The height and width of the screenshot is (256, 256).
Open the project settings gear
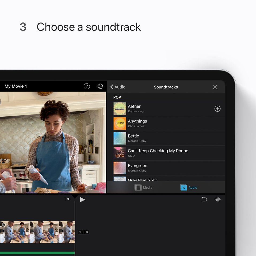(100, 86)
